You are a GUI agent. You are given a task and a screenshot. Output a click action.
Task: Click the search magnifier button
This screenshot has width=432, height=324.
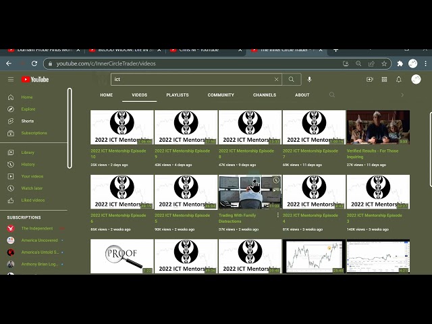pyautogui.click(x=291, y=79)
